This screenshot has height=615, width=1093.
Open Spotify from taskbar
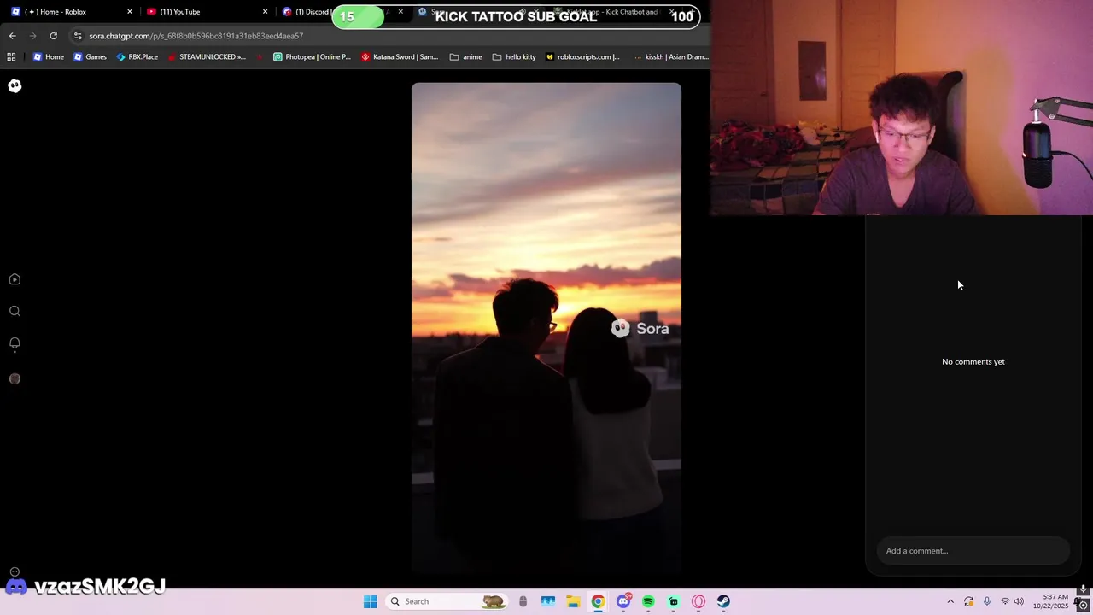(648, 601)
